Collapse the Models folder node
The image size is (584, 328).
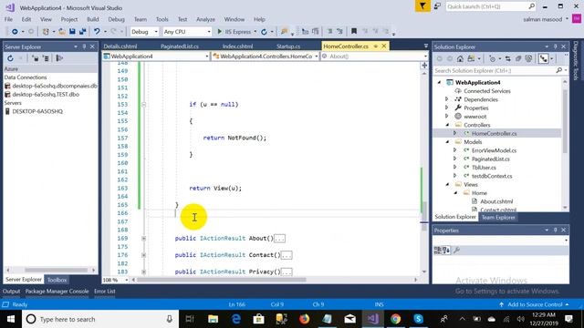point(447,142)
